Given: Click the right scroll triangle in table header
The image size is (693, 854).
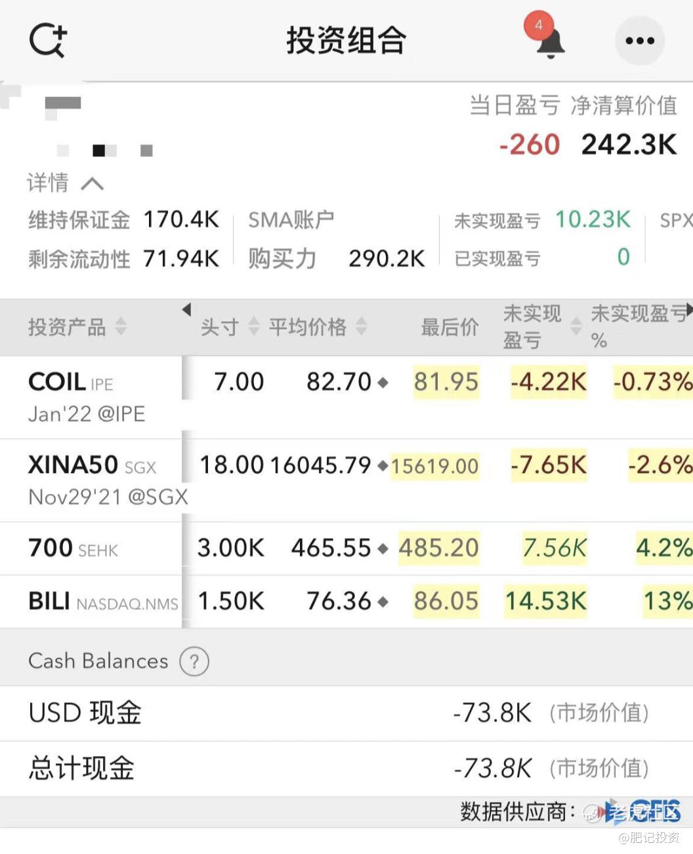Looking at the screenshot, I should coord(689,309).
